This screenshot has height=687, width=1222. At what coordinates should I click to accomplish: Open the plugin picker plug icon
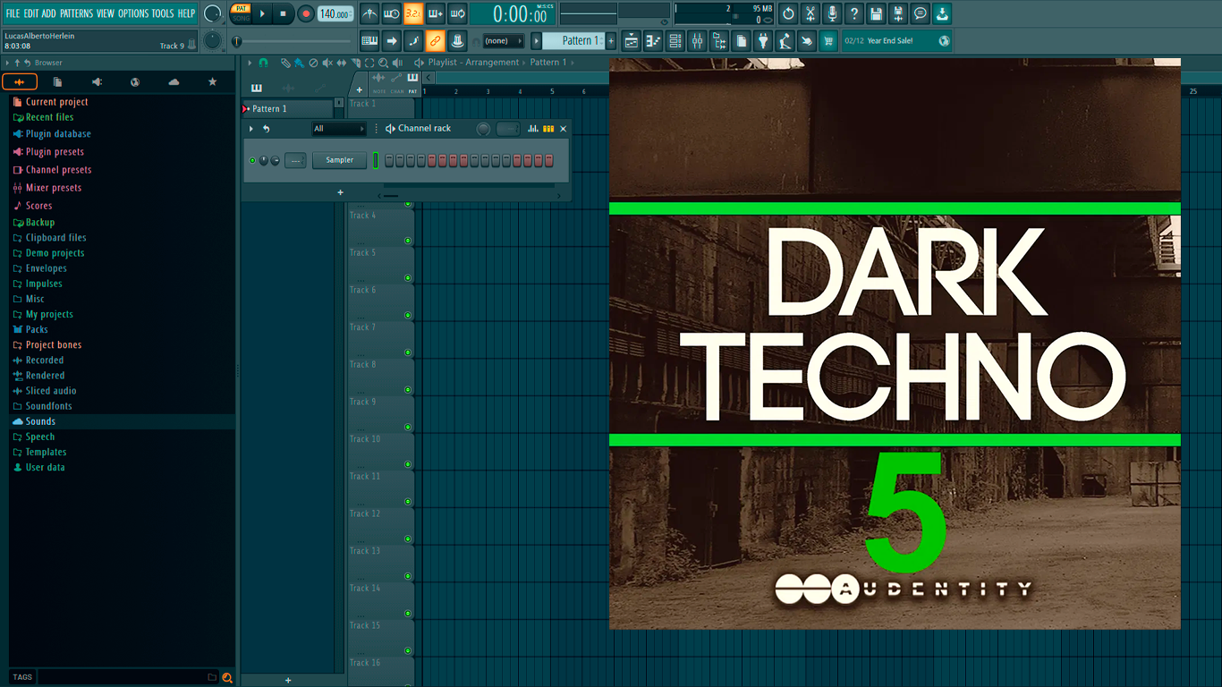763,40
